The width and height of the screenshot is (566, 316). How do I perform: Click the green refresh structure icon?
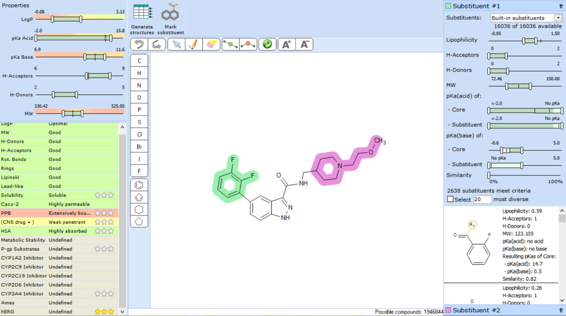coord(267,45)
